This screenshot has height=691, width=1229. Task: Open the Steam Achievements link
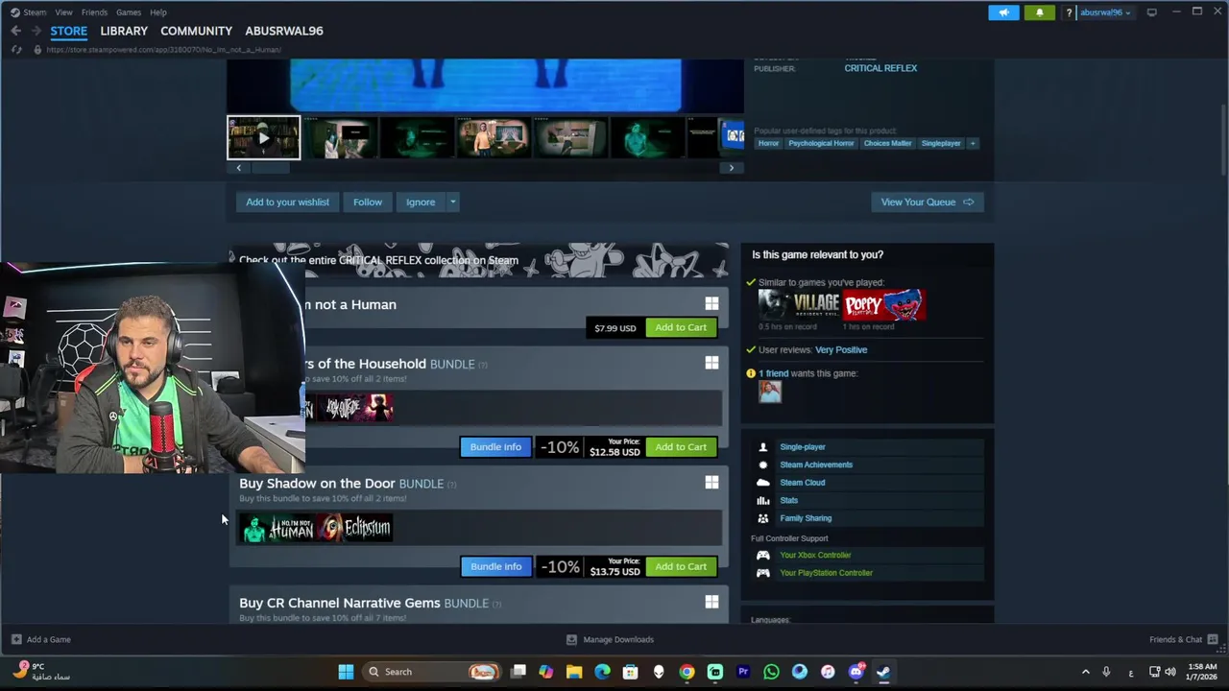[x=816, y=465]
